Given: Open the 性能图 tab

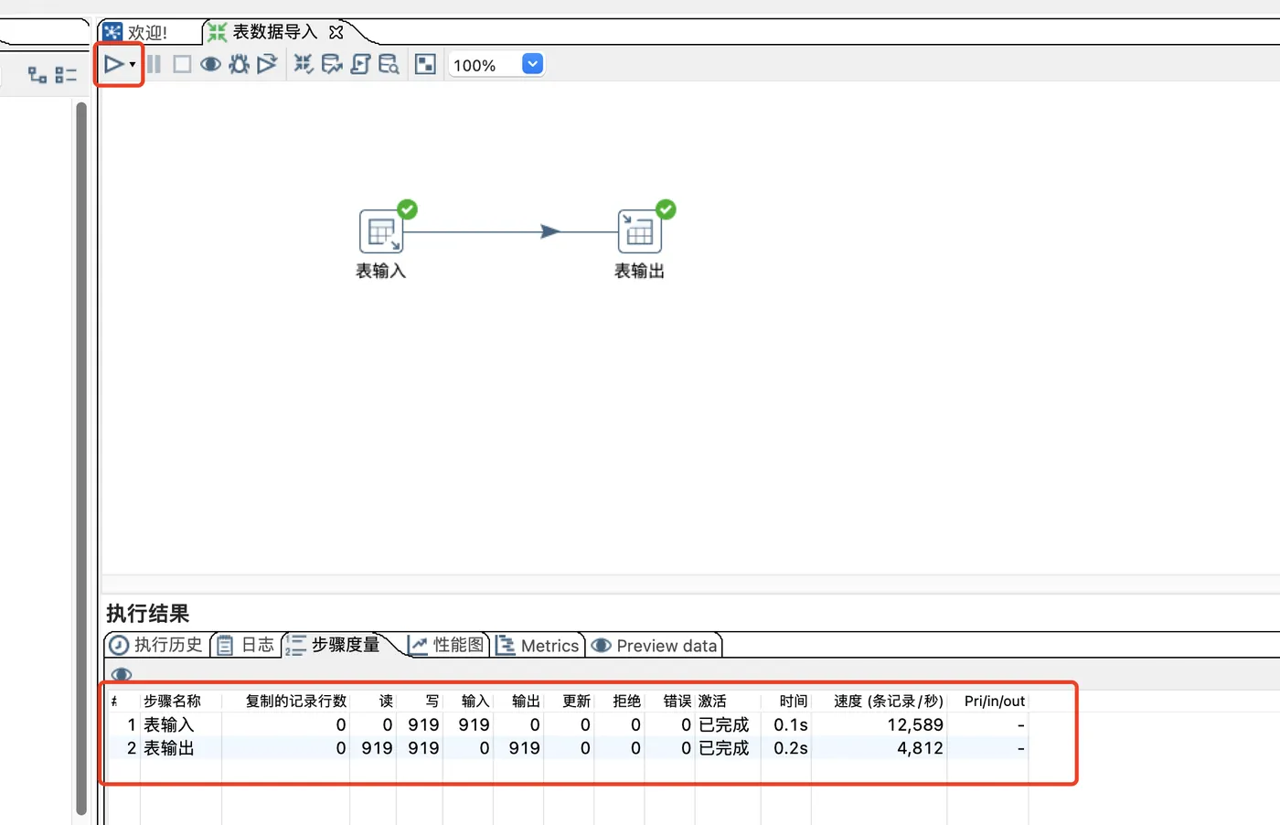Looking at the screenshot, I should tap(446, 645).
